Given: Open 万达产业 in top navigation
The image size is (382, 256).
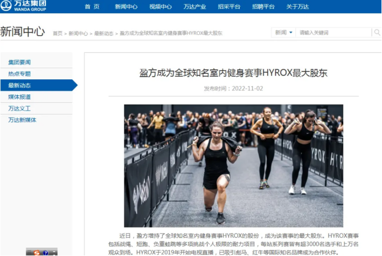Looking at the screenshot, I should coord(195,7).
